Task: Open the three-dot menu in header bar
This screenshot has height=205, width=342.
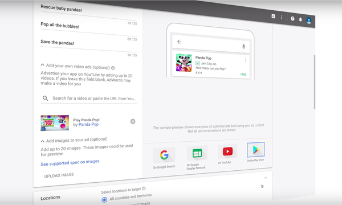Action: (x=282, y=17)
